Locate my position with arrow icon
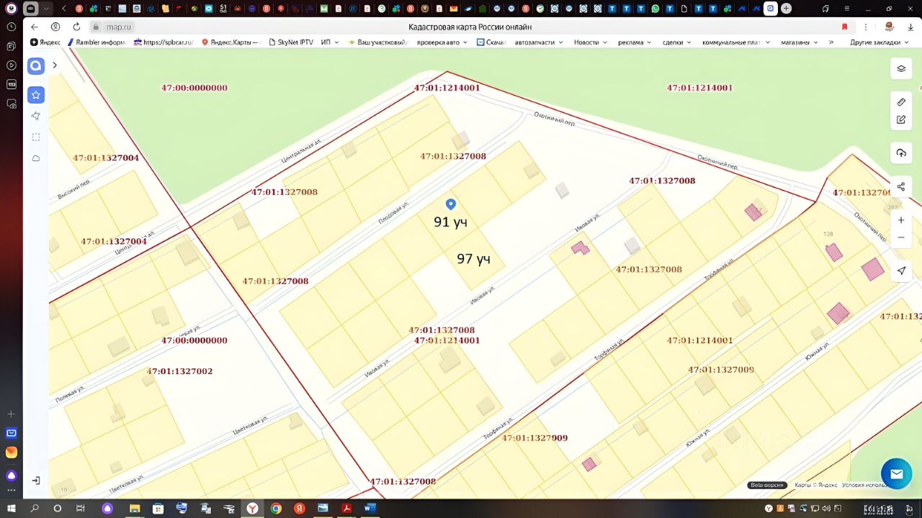Screen dimensions: 922x518 [901, 271]
